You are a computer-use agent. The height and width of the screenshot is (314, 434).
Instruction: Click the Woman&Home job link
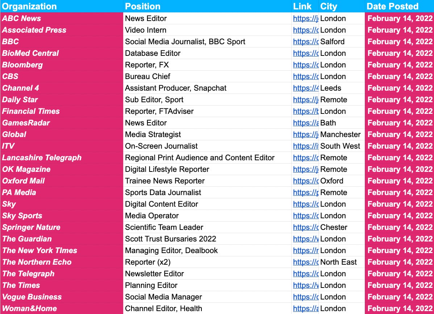305,309
